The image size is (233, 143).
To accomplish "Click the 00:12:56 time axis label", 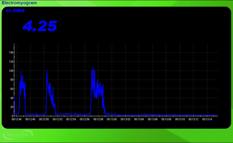I will (x=85, y=119).
